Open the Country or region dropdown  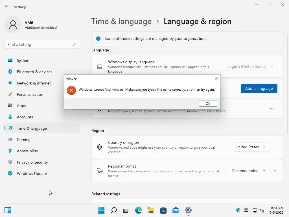(251, 147)
